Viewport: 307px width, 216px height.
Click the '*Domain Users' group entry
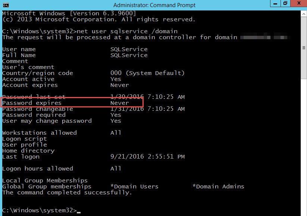tap(135, 187)
